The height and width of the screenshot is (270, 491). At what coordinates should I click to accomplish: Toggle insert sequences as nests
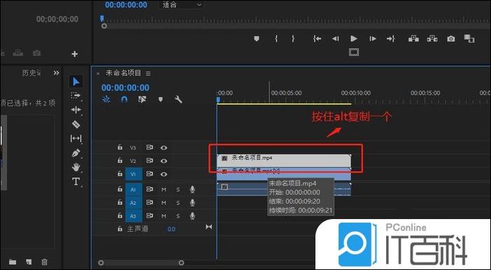(x=106, y=100)
